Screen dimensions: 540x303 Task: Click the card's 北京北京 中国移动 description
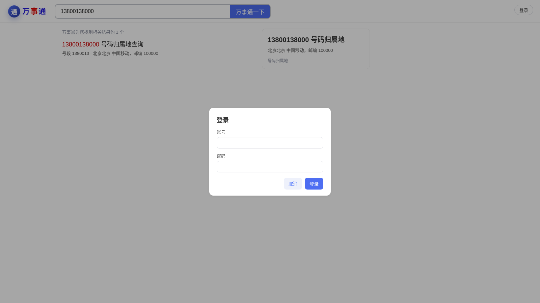pyautogui.click(x=300, y=50)
